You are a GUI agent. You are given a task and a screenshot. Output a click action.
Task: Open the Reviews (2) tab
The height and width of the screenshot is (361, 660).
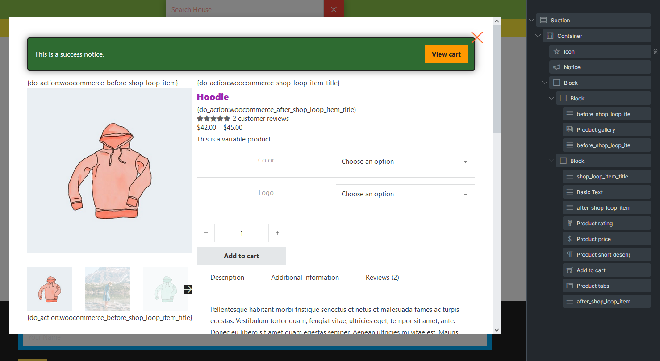pyautogui.click(x=382, y=278)
